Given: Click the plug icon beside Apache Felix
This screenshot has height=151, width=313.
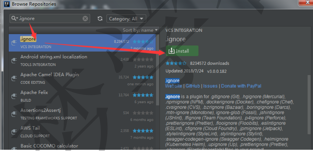Looking at the screenshot, I should pyautogui.click(x=14, y=96).
